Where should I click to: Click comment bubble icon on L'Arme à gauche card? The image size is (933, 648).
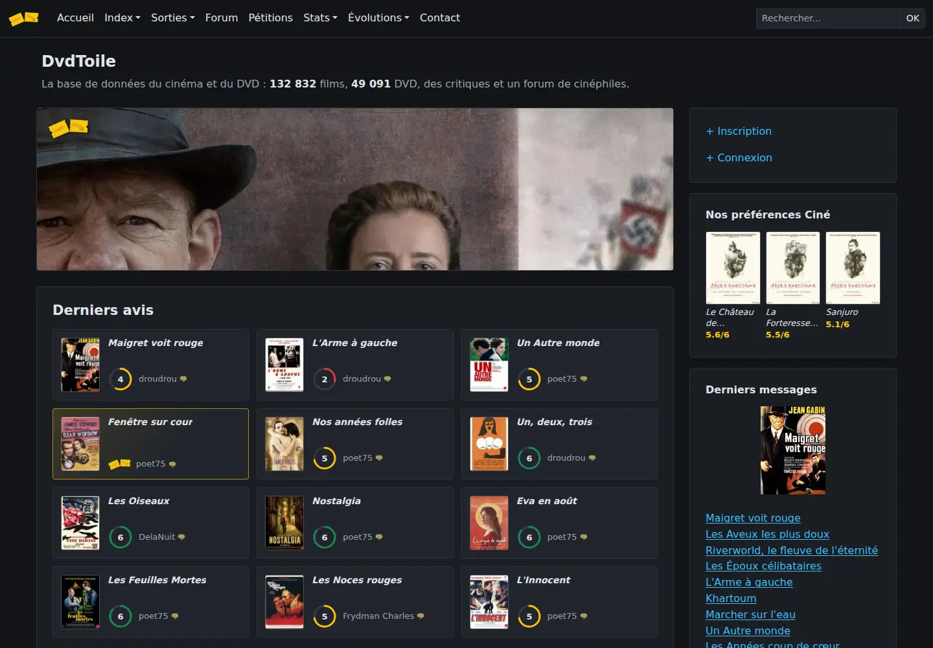click(x=387, y=379)
